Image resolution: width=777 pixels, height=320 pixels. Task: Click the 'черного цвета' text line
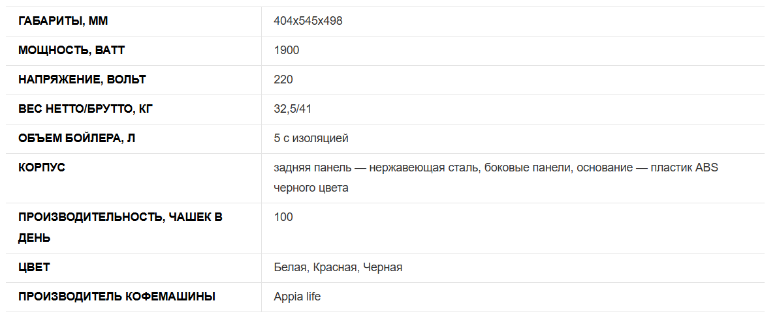[311, 188]
